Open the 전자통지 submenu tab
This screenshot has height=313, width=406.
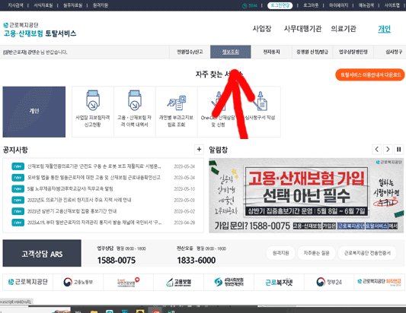point(271,52)
